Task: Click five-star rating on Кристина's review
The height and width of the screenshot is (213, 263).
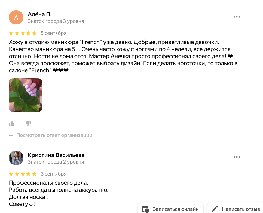Action: pyautogui.click(x=23, y=174)
